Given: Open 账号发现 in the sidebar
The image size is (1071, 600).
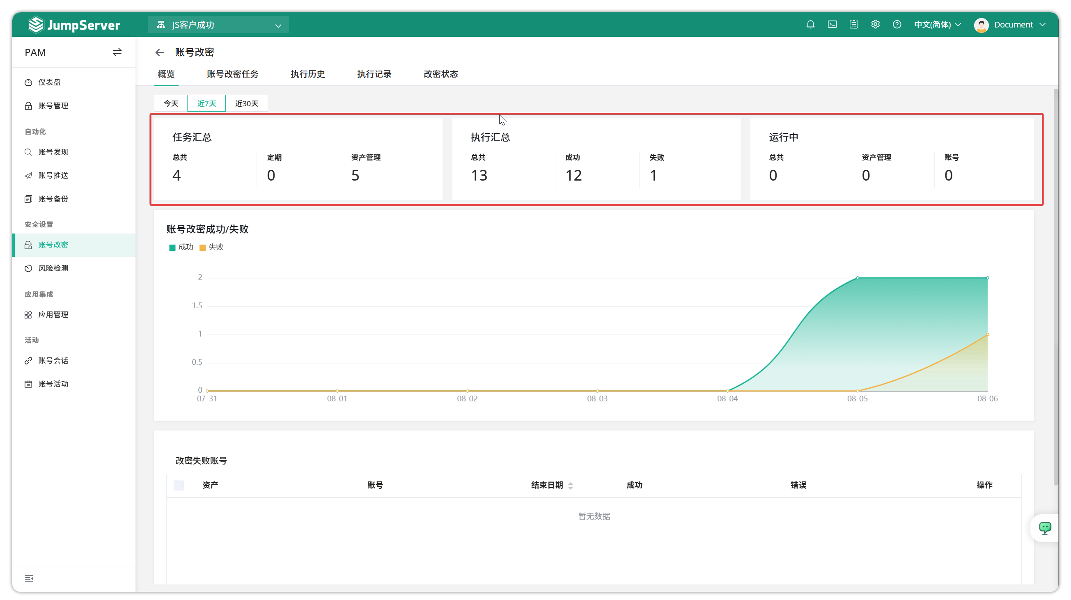Looking at the screenshot, I should pyautogui.click(x=74, y=152).
